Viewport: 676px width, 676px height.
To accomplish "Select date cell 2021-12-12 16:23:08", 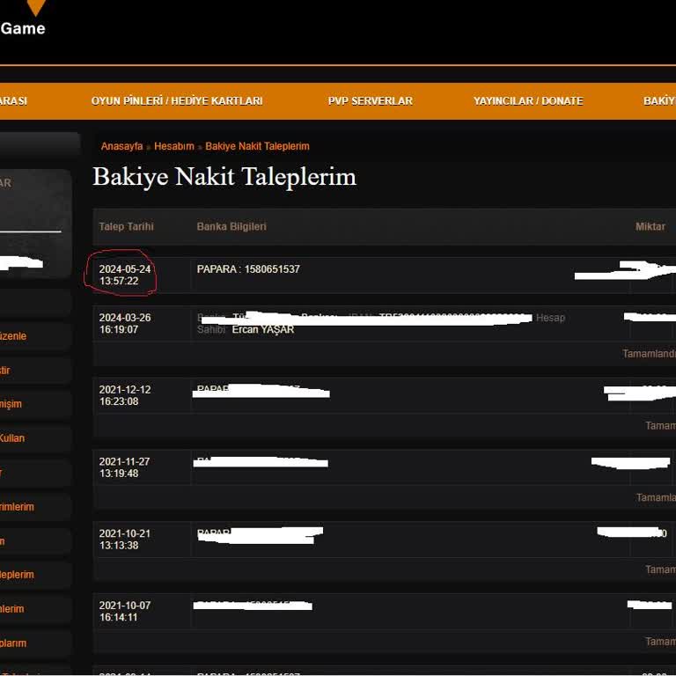I will pos(125,395).
